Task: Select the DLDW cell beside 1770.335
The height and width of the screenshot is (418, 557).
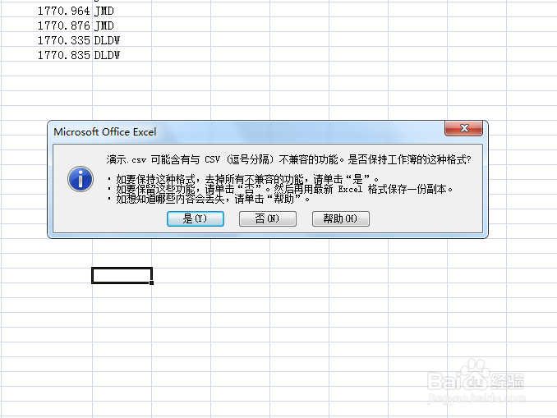Action: [122, 40]
